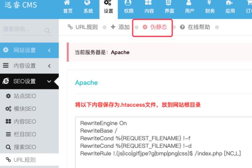The image size is (252, 168).
Task: Click the plus icon beside 添加
Action: (x=113, y=27)
